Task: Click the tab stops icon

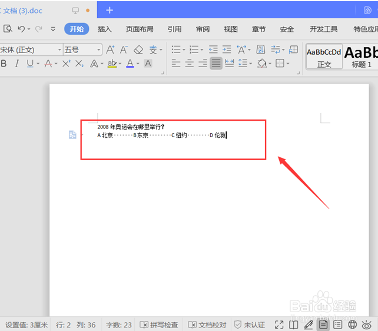Action: coord(293,49)
